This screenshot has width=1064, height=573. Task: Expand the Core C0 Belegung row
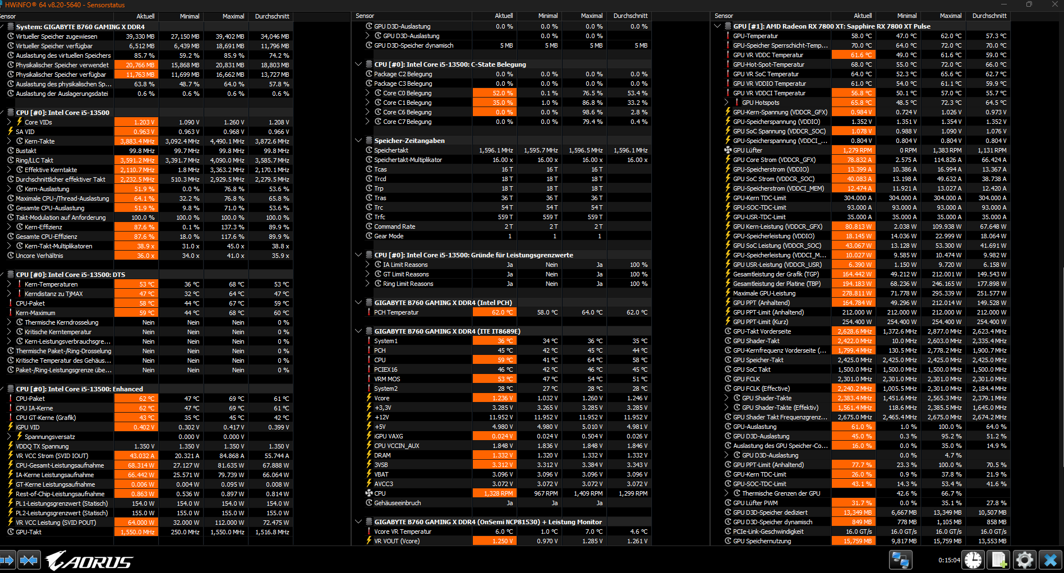pos(368,93)
